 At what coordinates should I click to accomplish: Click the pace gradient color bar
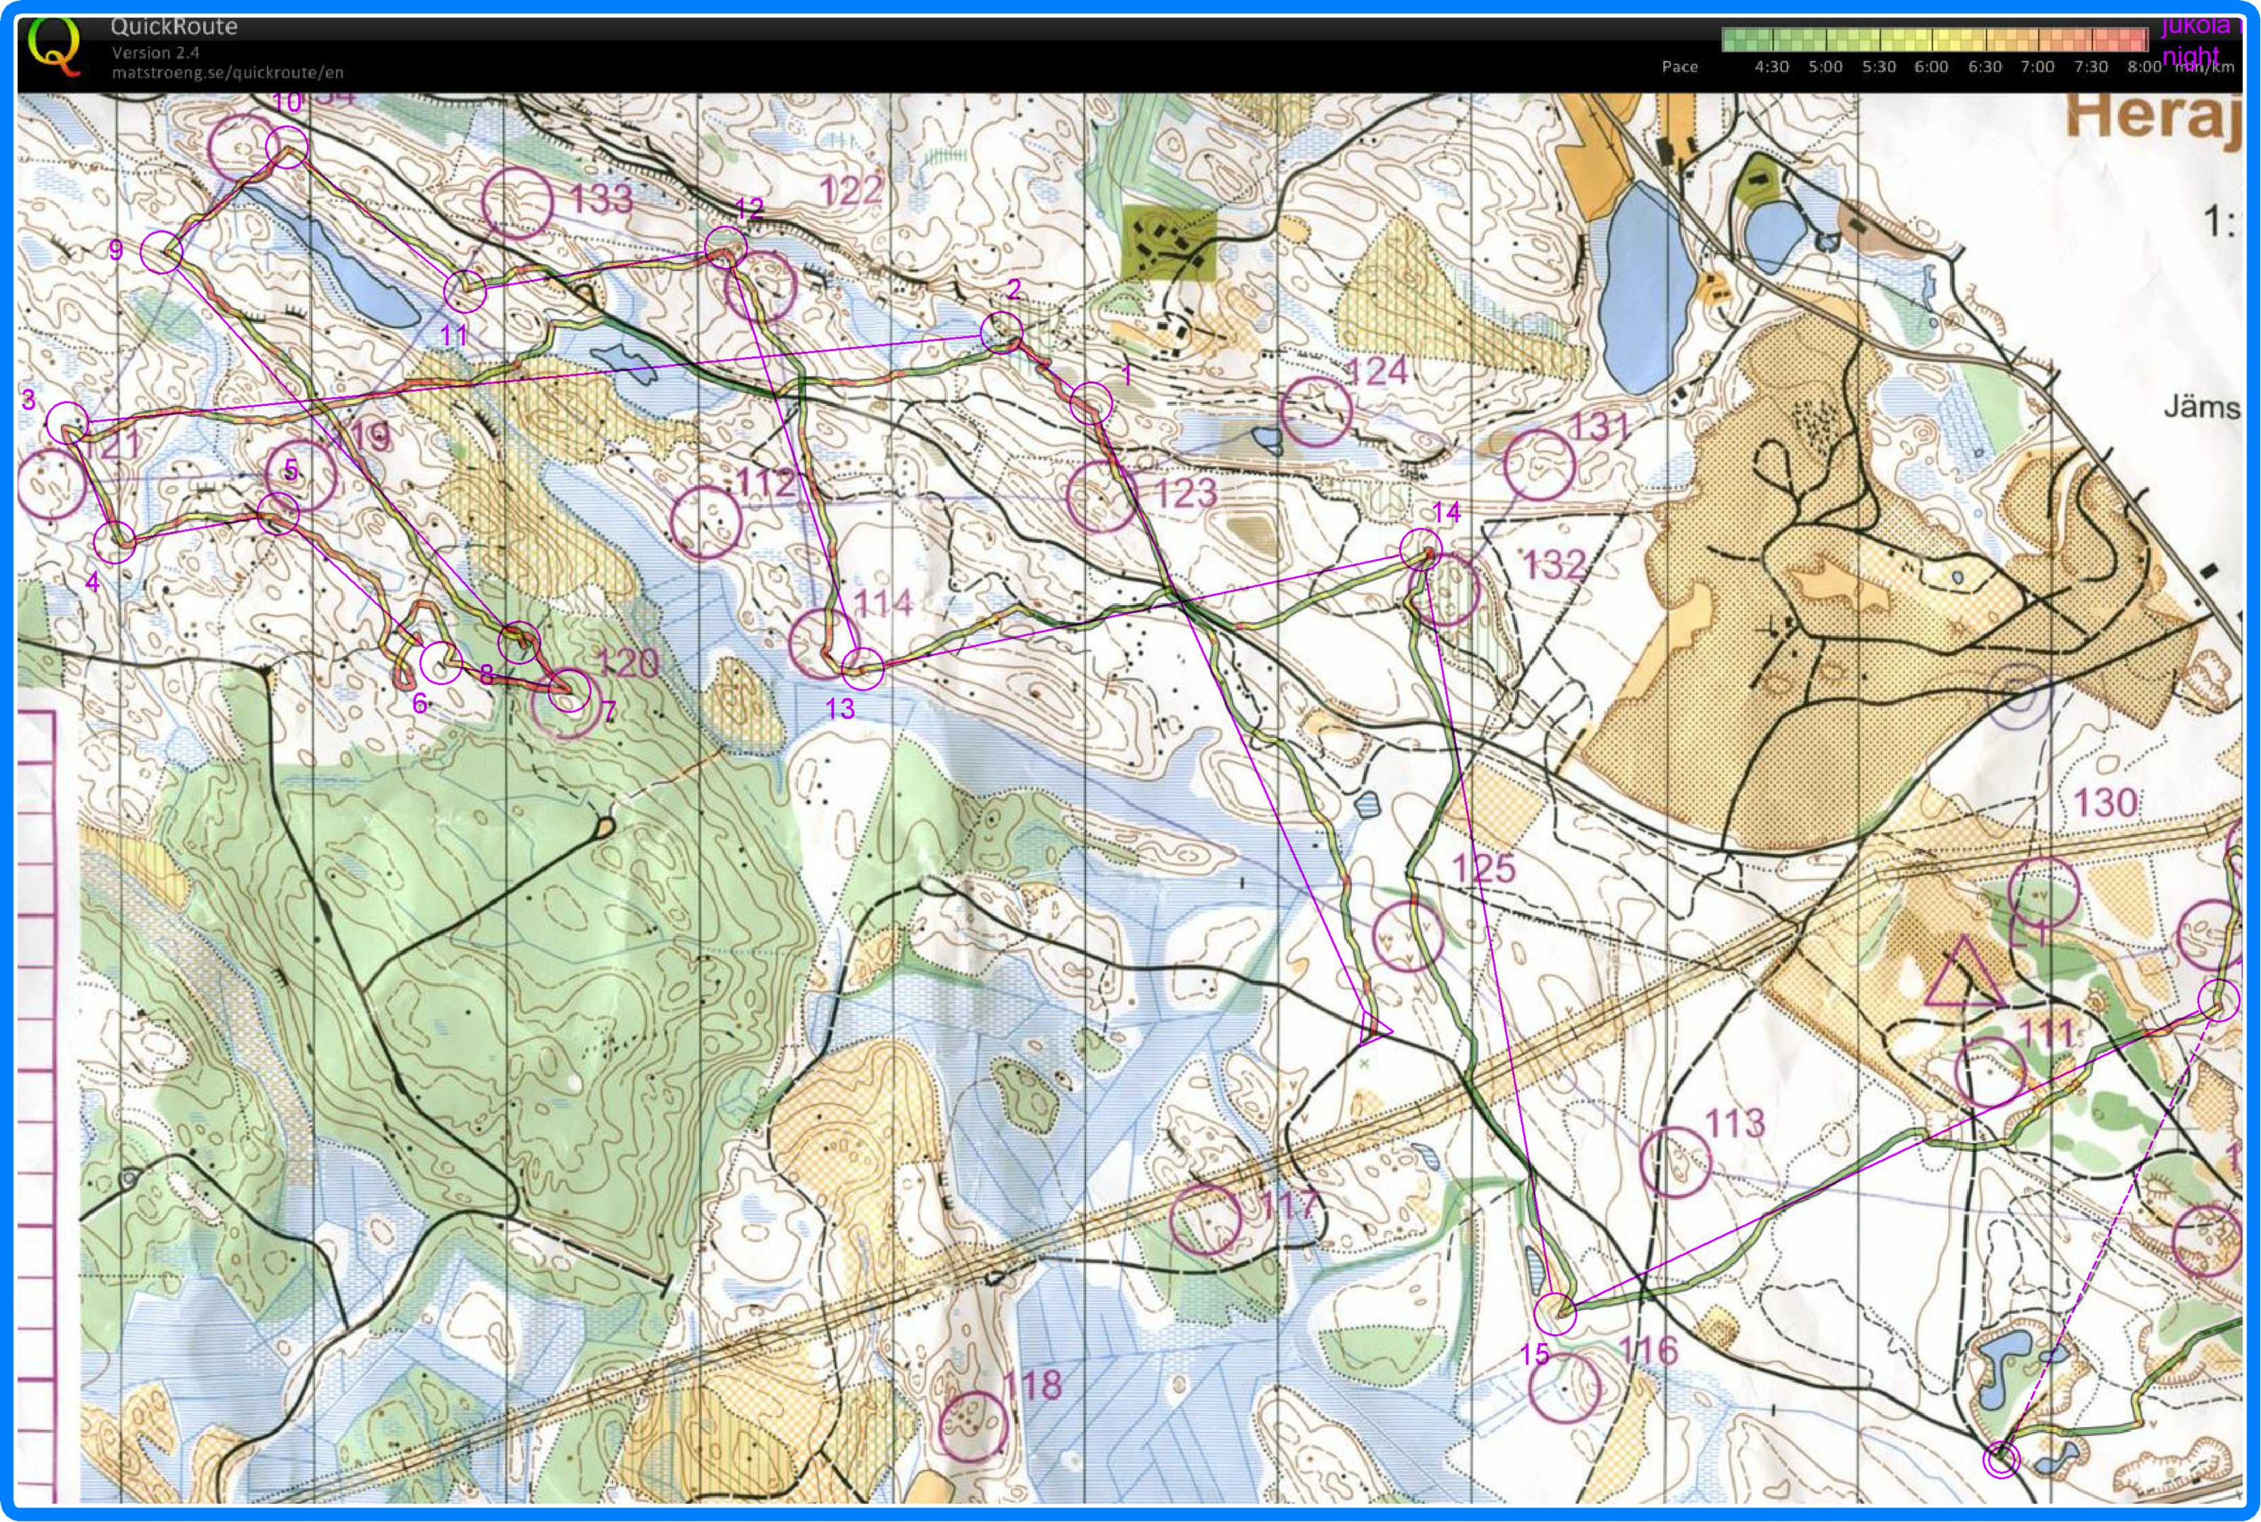point(1935,40)
